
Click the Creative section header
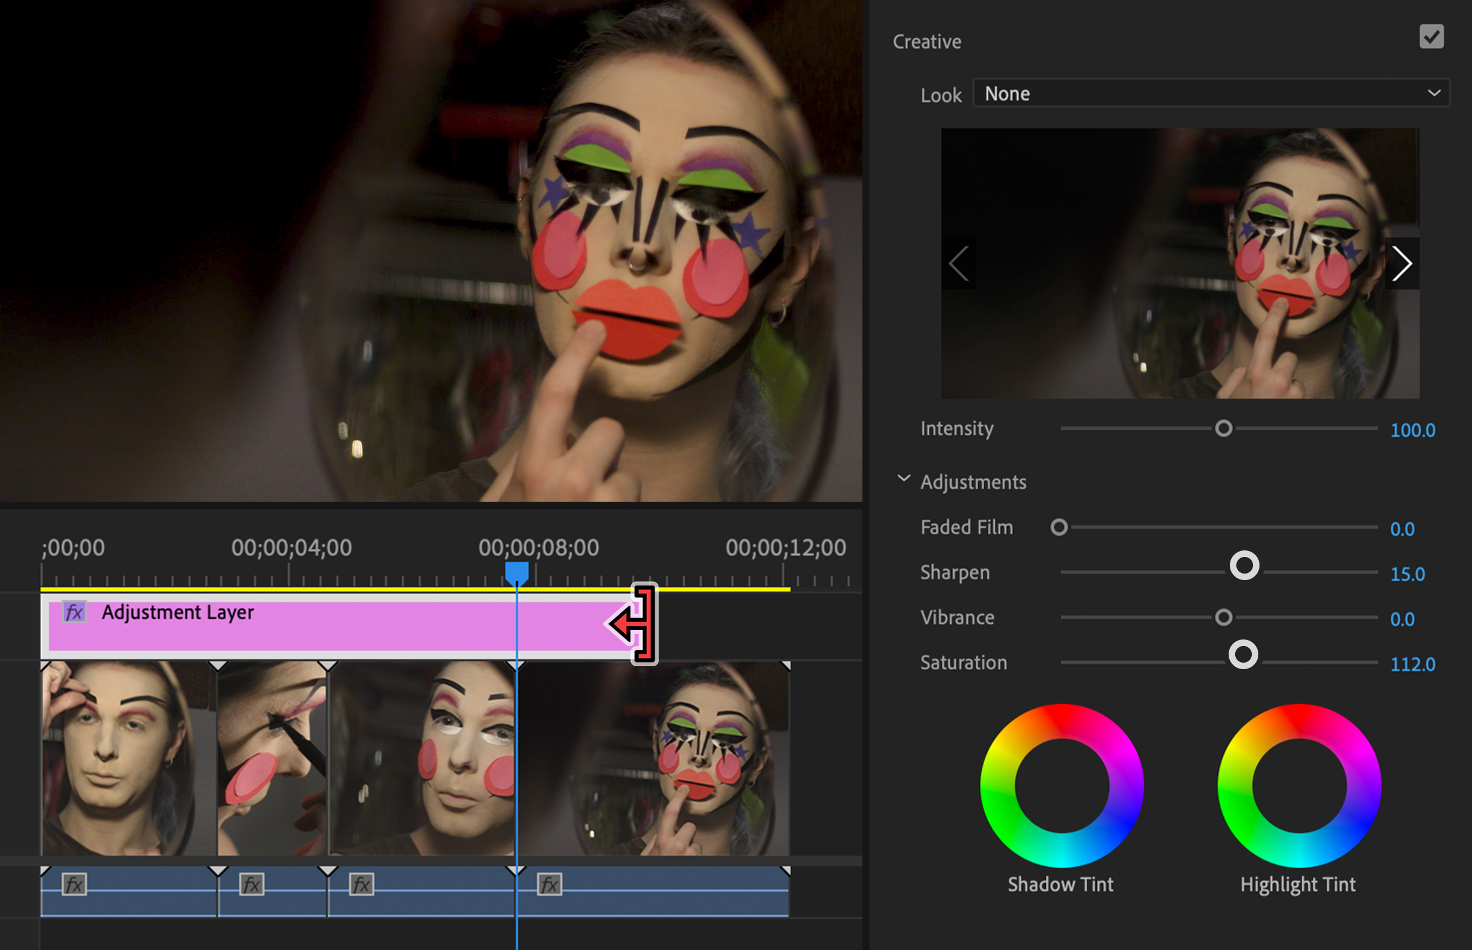(x=927, y=42)
